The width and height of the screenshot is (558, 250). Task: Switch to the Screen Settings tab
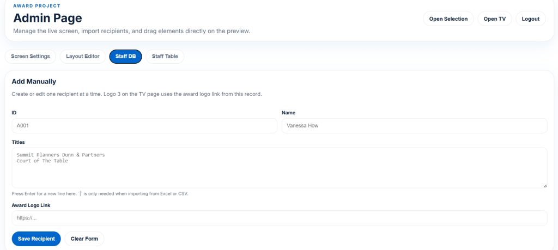[31, 57]
